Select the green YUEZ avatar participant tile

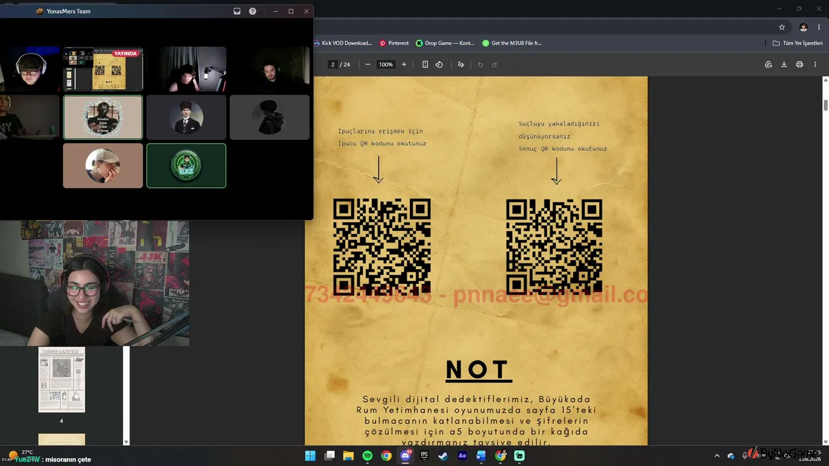click(x=187, y=166)
